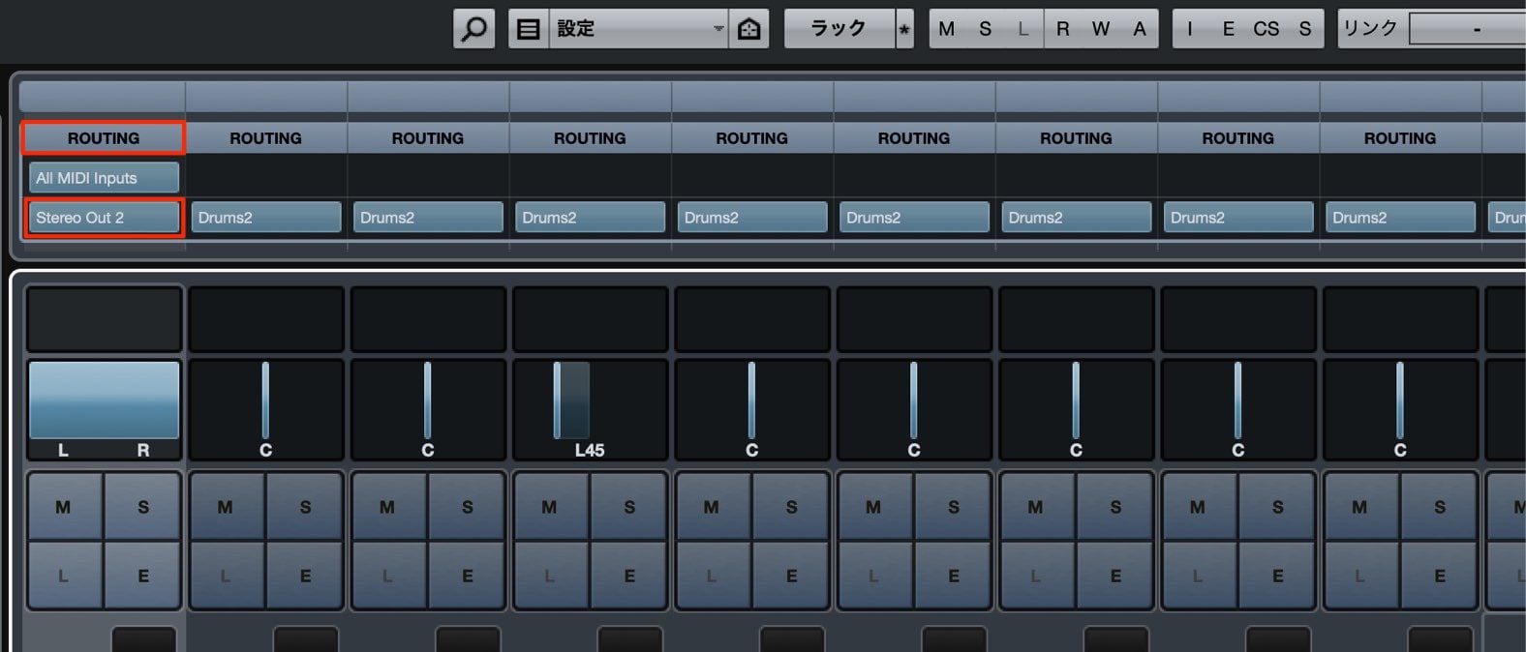Click ROUTING header of the L45-panned channel
The image size is (1526, 652).
[590, 138]
